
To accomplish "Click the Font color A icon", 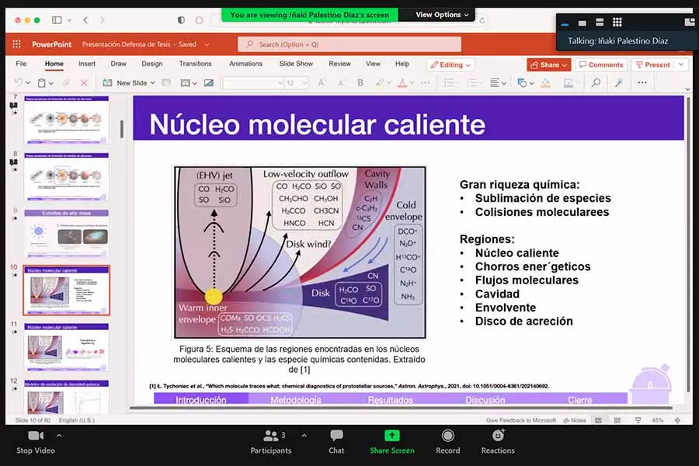I will pos(402,82).
